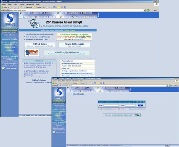Open Estatuto nav tab in rear window

(87, 13)
